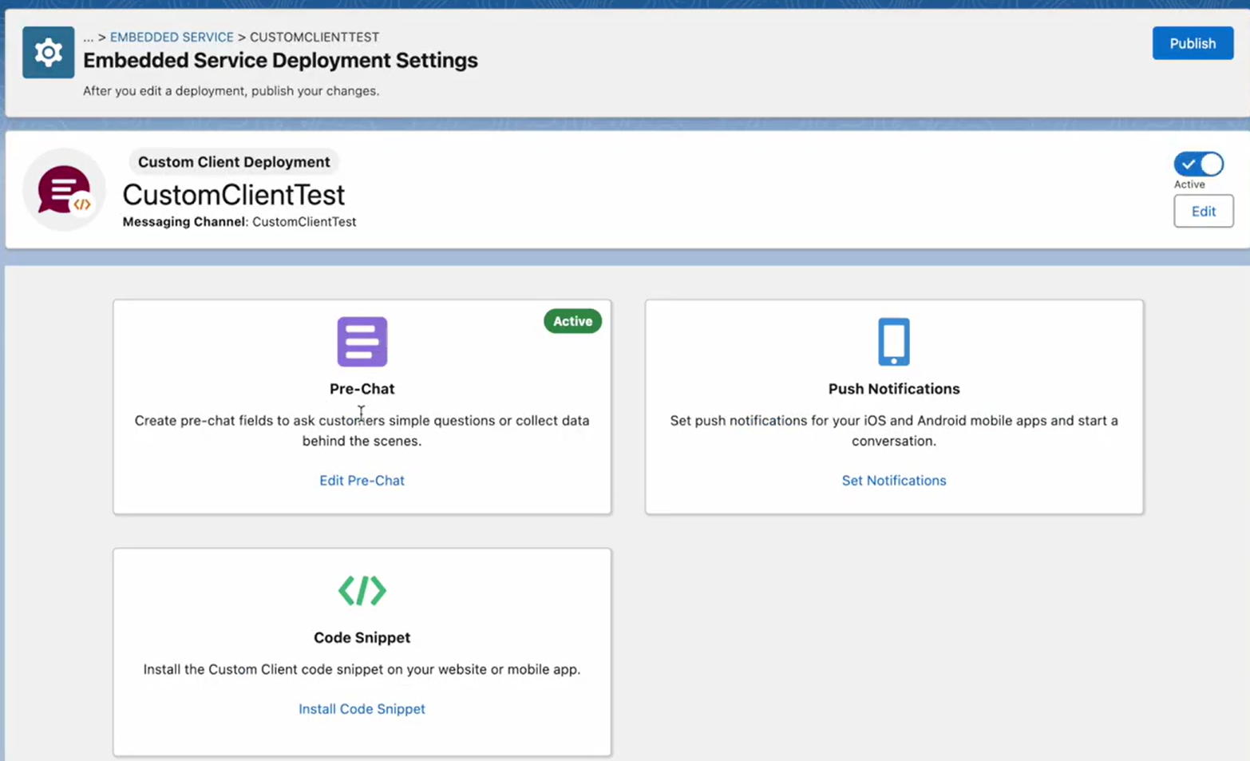Toggle the Active deployment switch off
Image resolution: width=1250 pixels, height=761 pixels.
1198,164
